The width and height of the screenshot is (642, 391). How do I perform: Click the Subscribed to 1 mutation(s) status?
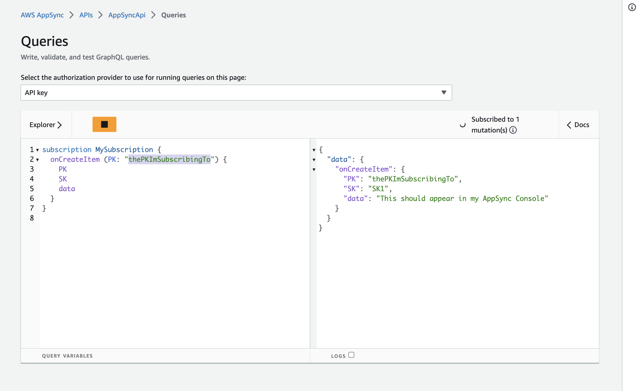495,125
